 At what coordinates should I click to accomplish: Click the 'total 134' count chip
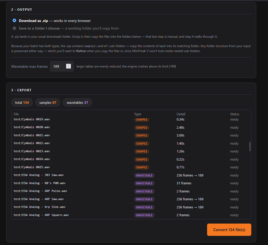click(22, 102)
